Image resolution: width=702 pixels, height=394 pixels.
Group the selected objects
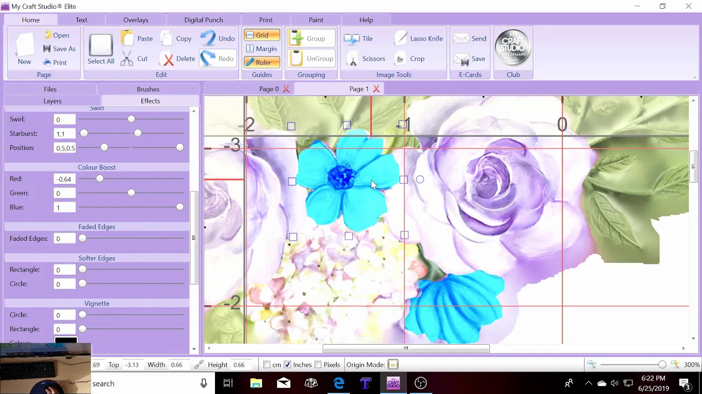(x=311, y=38)
